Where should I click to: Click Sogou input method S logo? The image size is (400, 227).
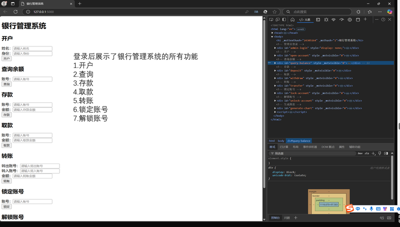pos(349,208)
